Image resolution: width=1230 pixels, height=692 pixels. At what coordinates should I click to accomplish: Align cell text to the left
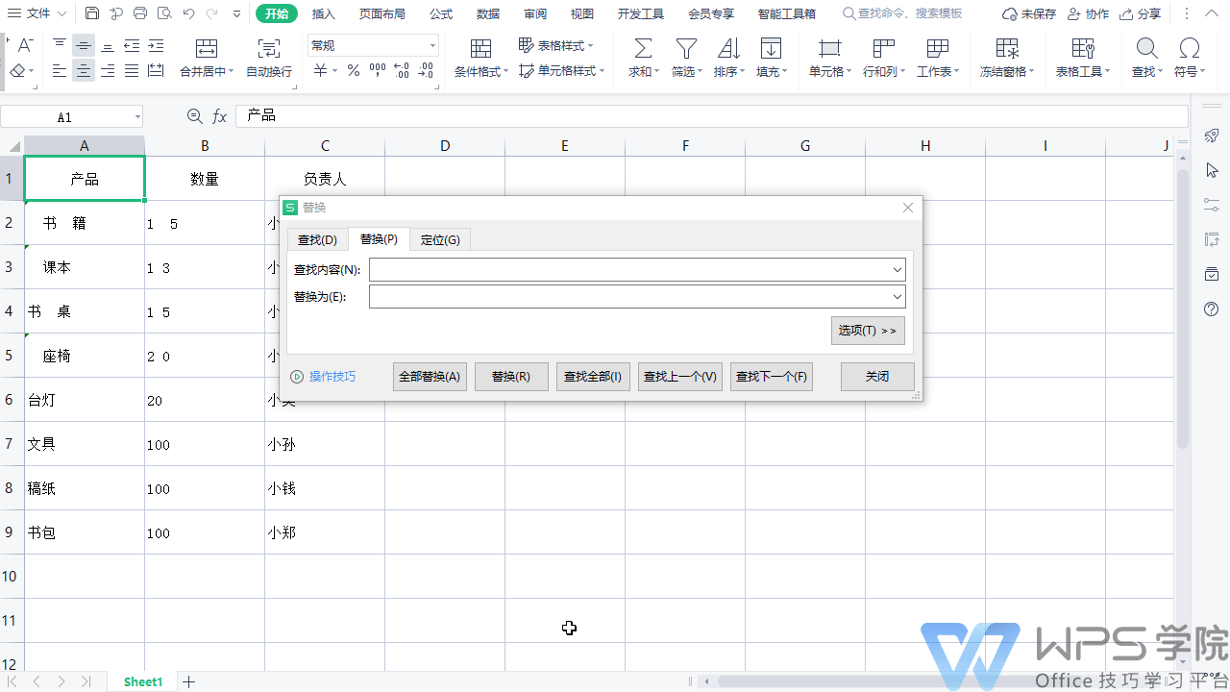(x=60, y=71)
